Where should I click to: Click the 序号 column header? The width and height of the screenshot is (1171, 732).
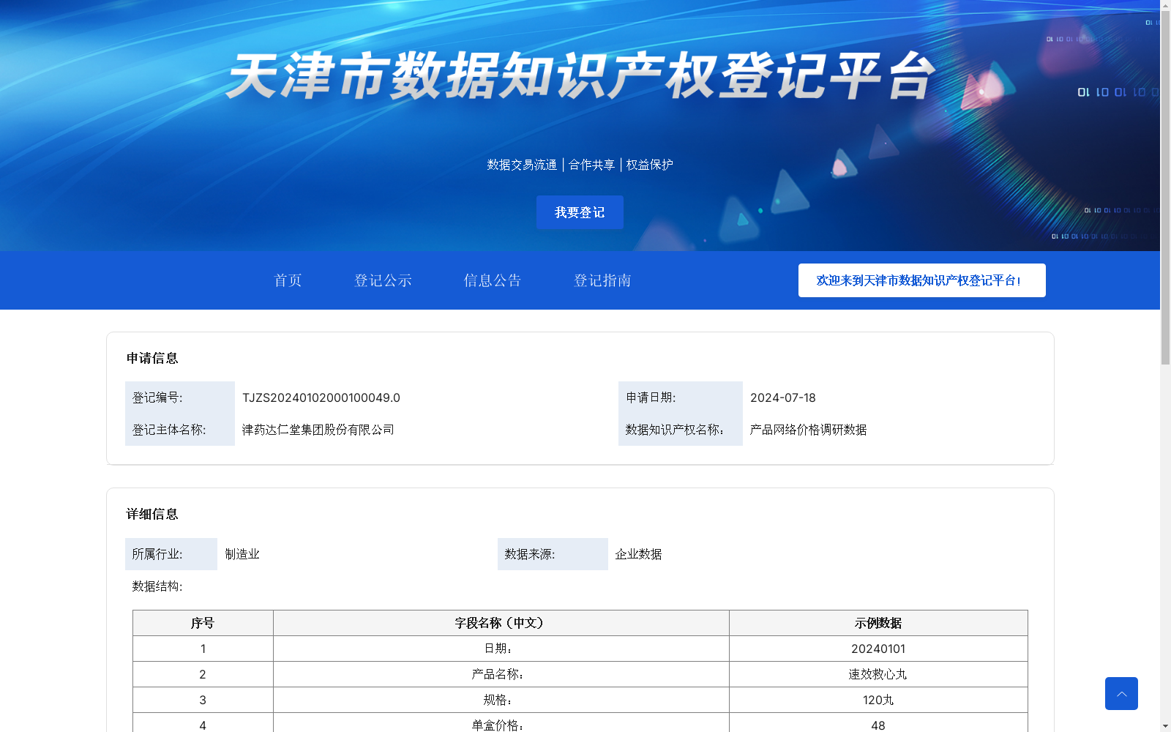[x=203, y=623]
